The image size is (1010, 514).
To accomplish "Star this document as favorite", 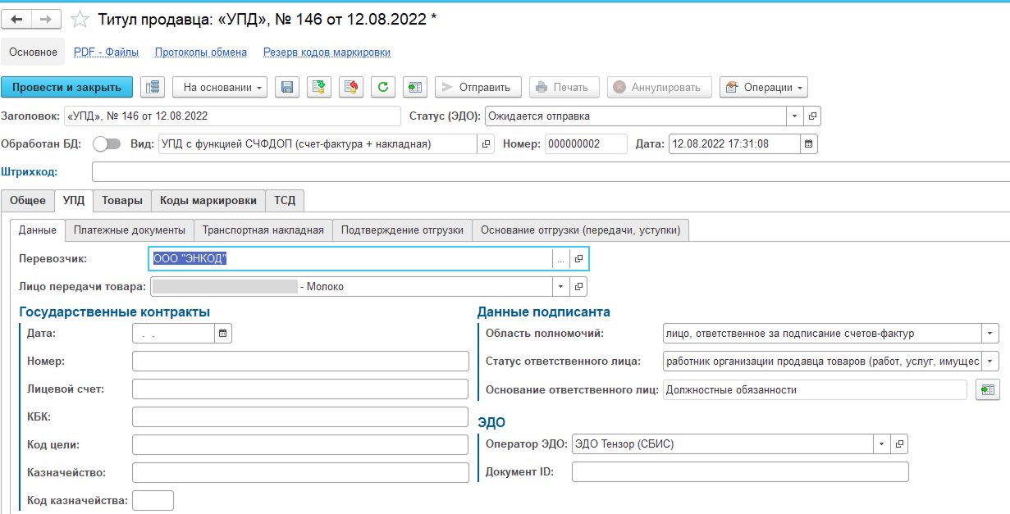I will point(80,19).
